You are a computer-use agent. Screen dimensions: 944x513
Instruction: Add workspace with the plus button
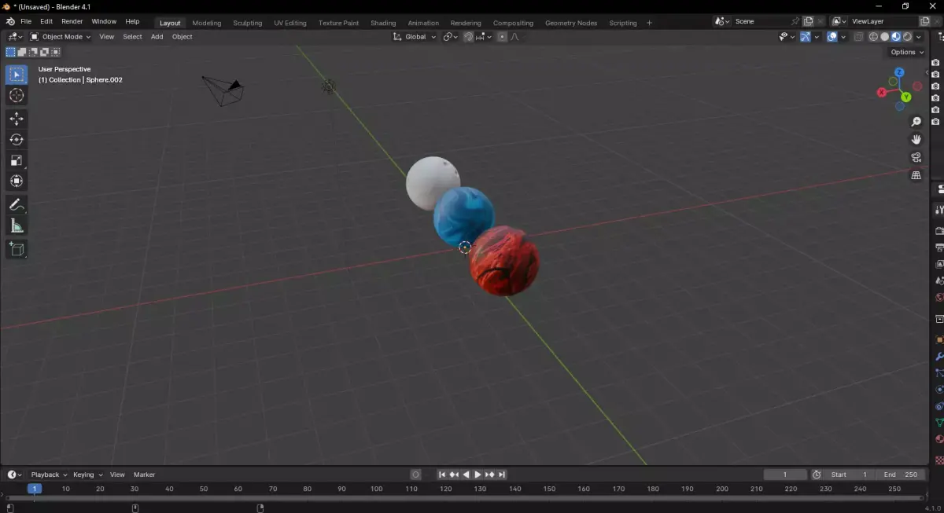click(649, 23)
